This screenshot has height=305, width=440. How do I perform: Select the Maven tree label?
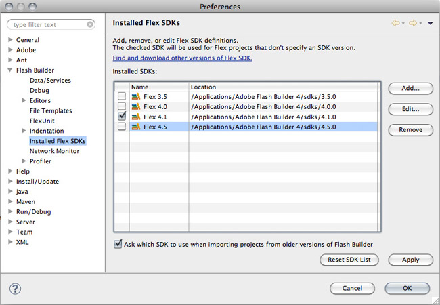[x=26, y=202]
